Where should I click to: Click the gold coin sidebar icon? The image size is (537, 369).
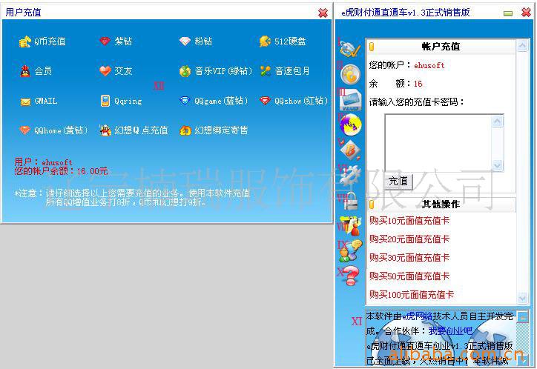coord(350,74)
